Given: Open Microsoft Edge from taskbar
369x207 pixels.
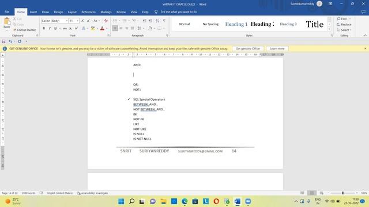Looking at the screenshot, I should coord(184,201).
